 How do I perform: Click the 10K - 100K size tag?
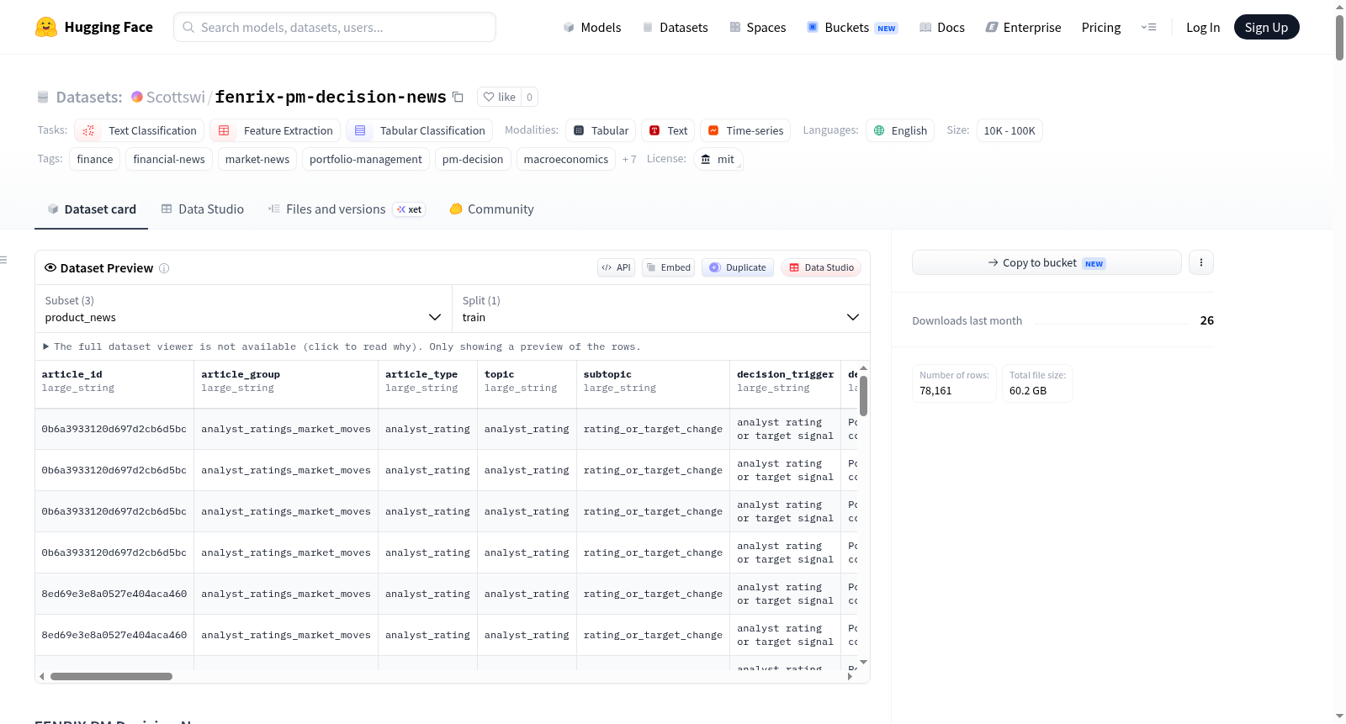click(1010, 130)
